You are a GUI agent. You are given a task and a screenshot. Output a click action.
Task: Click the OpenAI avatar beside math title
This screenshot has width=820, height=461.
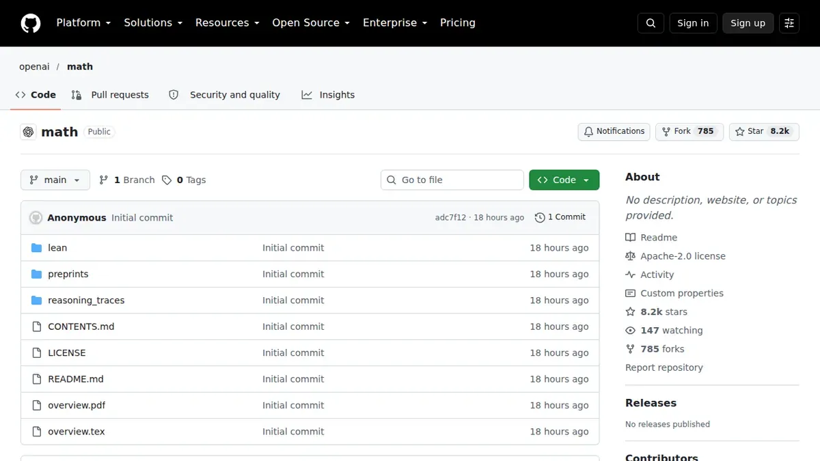[28, 132]
